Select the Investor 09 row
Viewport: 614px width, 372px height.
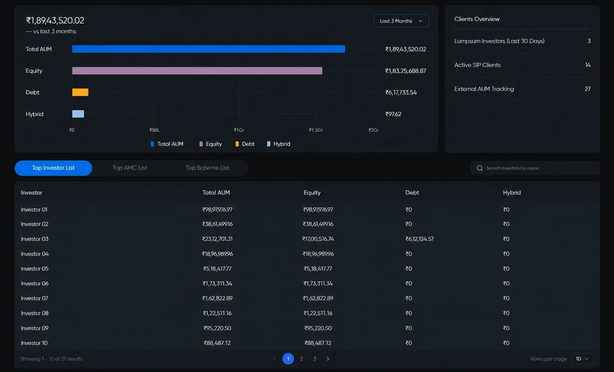(x=307, y=328)
